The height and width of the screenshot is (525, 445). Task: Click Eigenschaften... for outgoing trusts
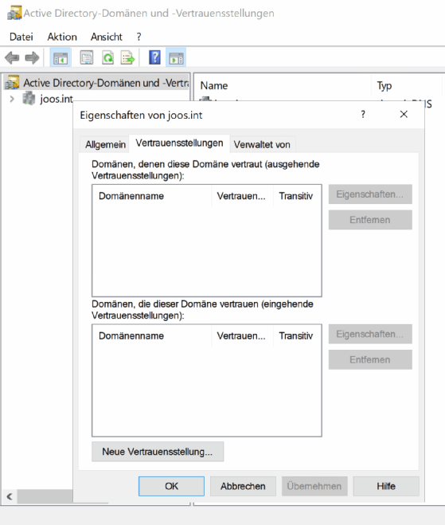370,194
